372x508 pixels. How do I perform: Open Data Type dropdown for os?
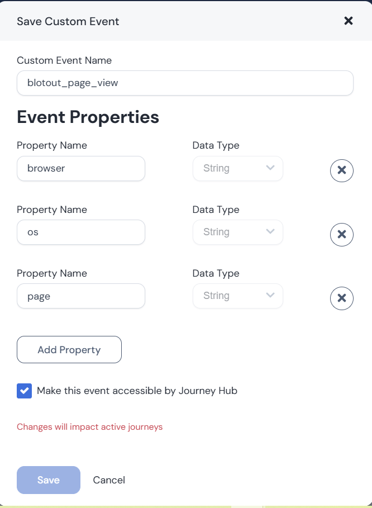(237, 232)
